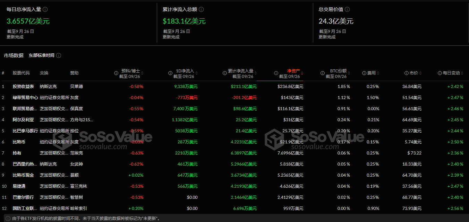Select the 东部标准时间 tab

pos(42,55)
